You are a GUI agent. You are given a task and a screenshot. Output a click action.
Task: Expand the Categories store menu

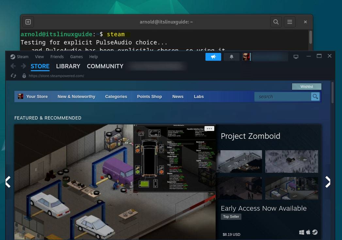click(116, 96)
